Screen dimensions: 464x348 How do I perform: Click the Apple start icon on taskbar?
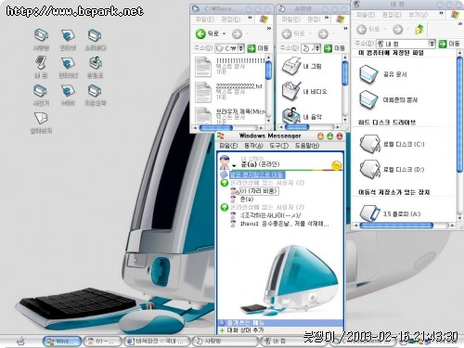click(x=21, y=342)
